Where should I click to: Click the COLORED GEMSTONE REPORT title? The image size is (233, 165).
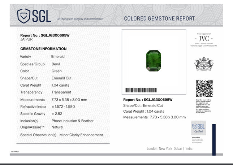tap(159, 18)
